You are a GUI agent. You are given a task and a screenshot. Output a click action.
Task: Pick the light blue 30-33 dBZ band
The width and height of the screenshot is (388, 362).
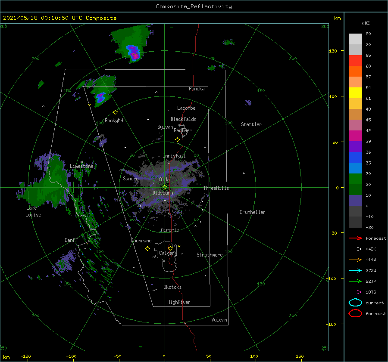coord(355,168)
